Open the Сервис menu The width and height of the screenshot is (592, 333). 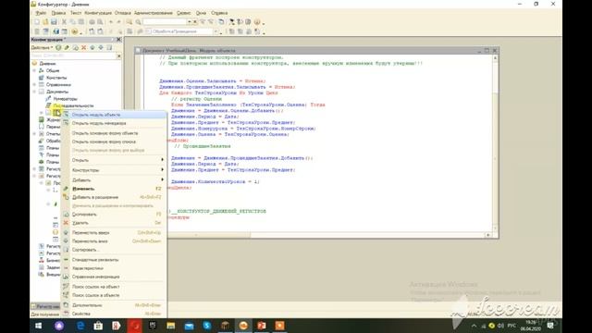click(x=183, y=13)
